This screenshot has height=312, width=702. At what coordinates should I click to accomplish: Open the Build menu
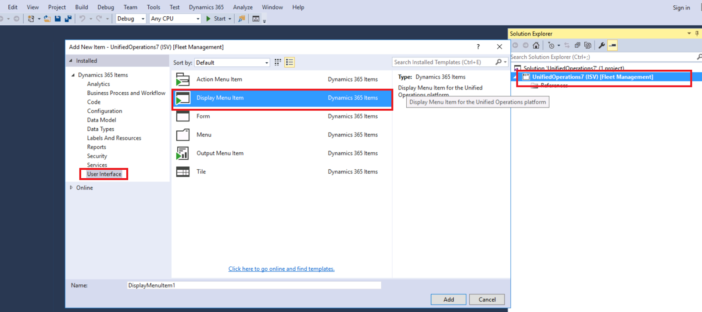point(82,7)
